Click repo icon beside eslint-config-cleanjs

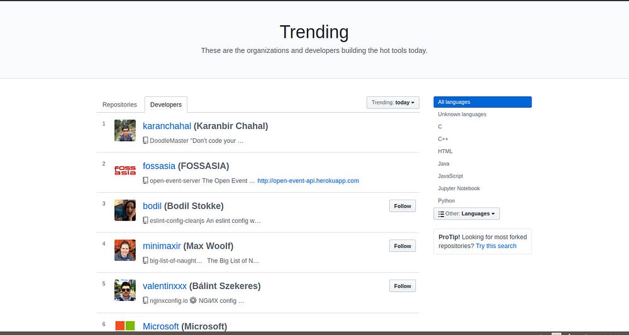[146, 220]
